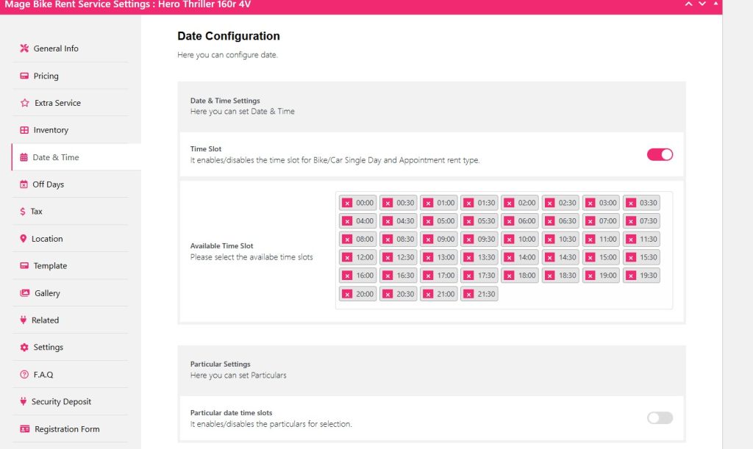
Task: Click the Extra Service star icon
Action: (x=24, y=103)
